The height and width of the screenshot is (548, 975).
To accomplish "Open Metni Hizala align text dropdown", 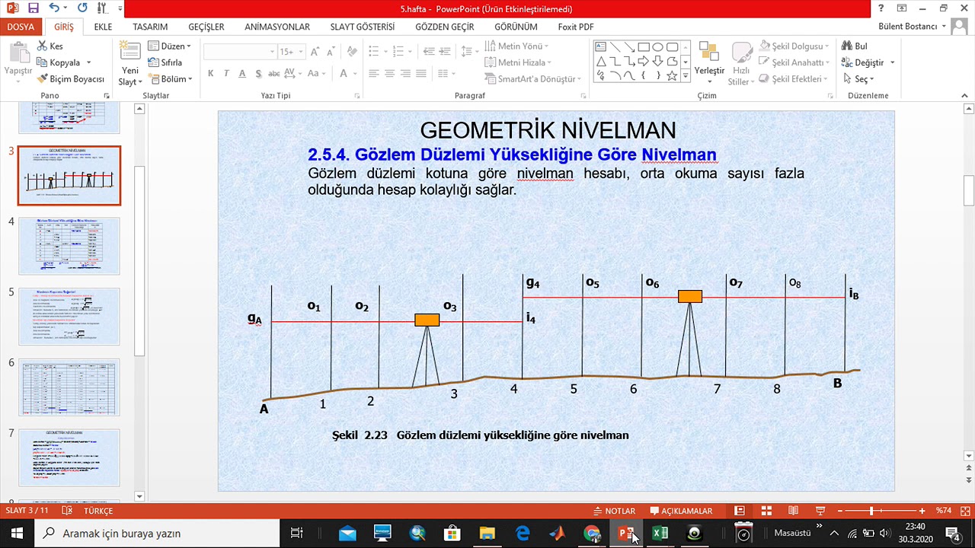I will click(x=518, y=62).
